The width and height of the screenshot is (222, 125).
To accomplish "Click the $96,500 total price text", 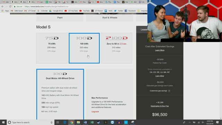I will click(x=160, y=115).
